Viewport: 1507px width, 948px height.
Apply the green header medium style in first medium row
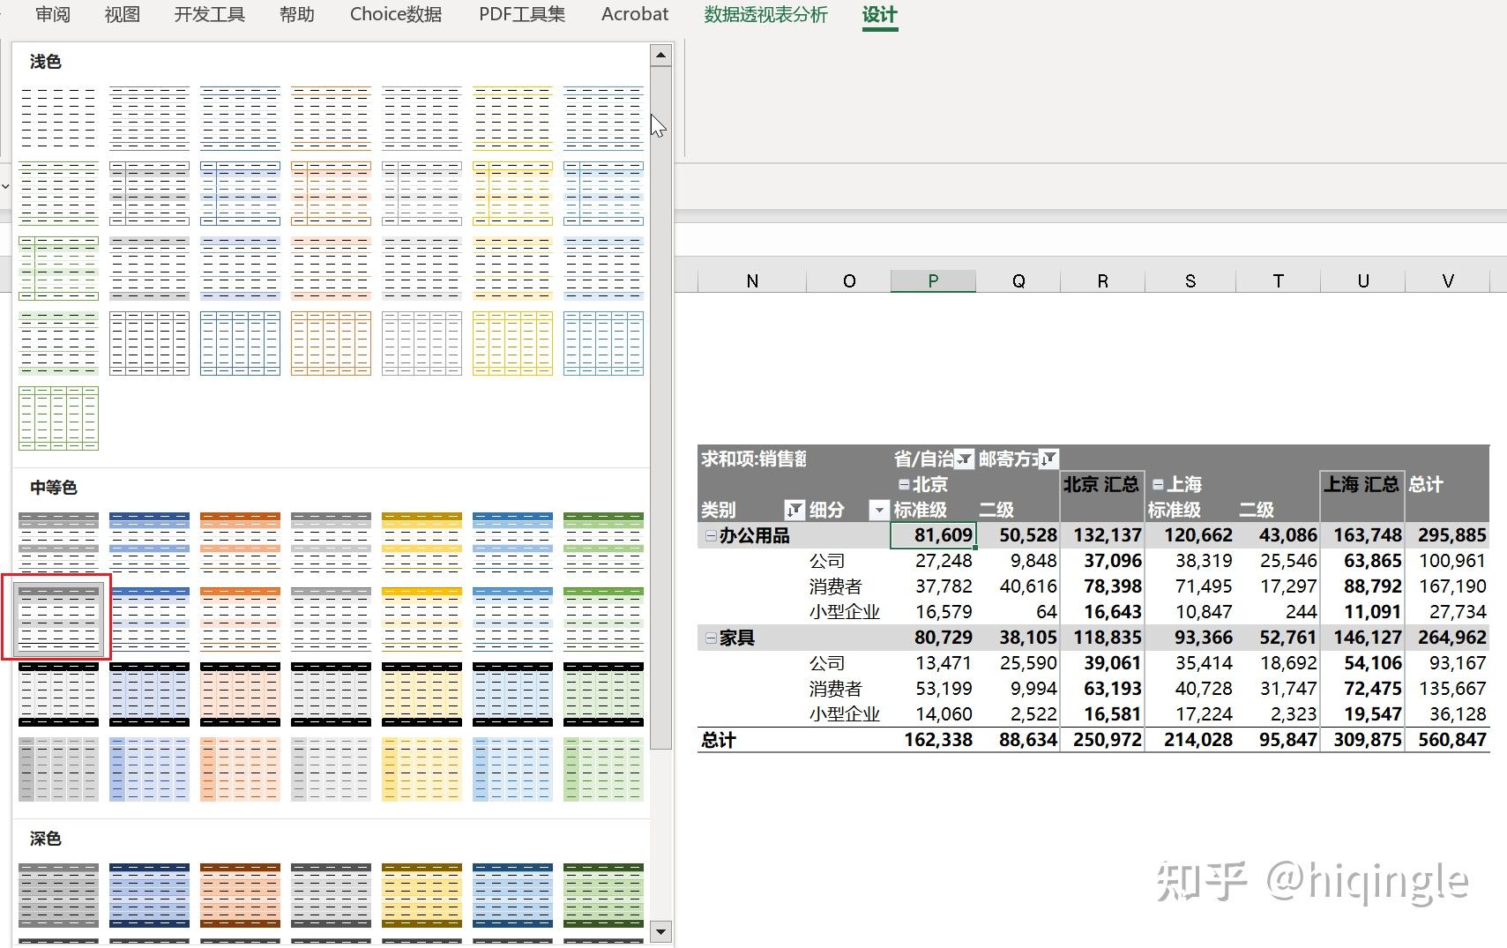click(603, 544)
